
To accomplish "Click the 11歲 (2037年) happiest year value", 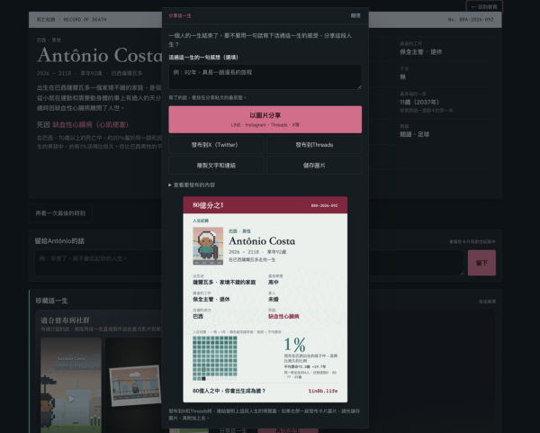I will [x=419, y=103].
